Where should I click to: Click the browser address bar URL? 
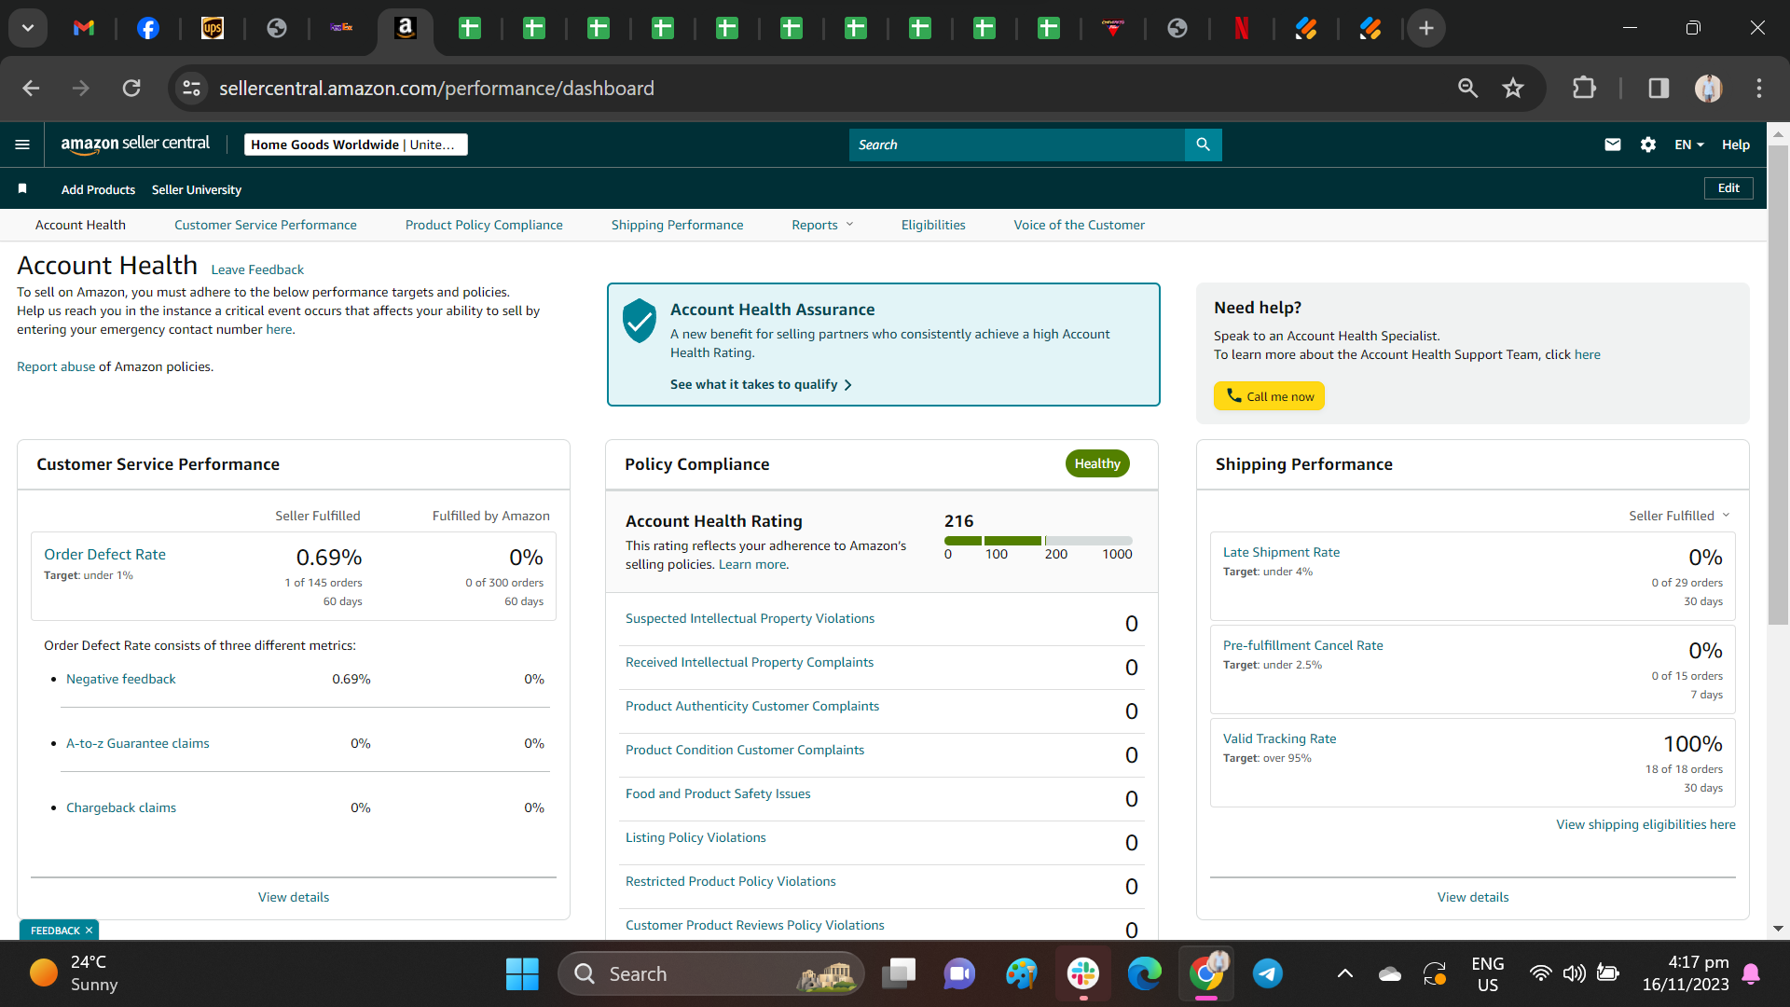(436, 88)
